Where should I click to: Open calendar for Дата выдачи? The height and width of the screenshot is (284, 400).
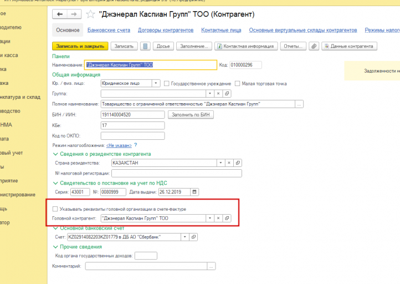pyautogui.click(x=194, y=192)
